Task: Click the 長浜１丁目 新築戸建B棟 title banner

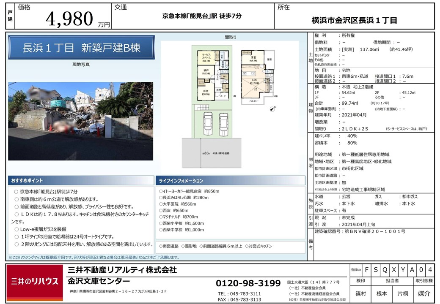Action: pos(81,48)
